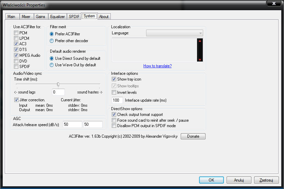The width and height of the screenshot is (284, 189).
Task: Enable Invert levels checkbox
Action: click(114, 92)
